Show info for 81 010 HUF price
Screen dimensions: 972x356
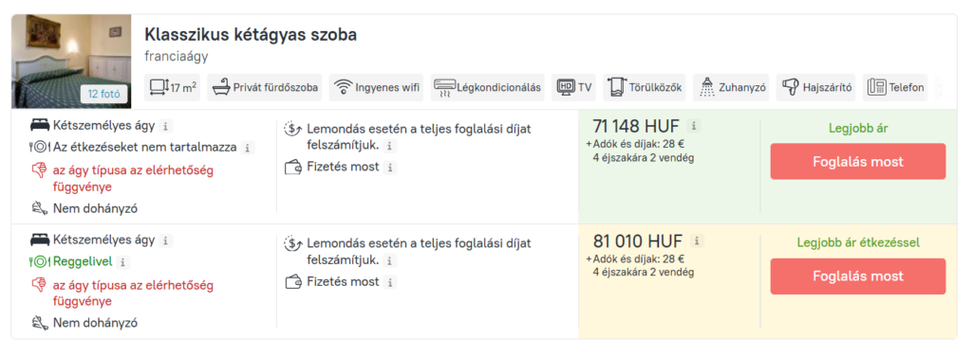coord(698,240)
